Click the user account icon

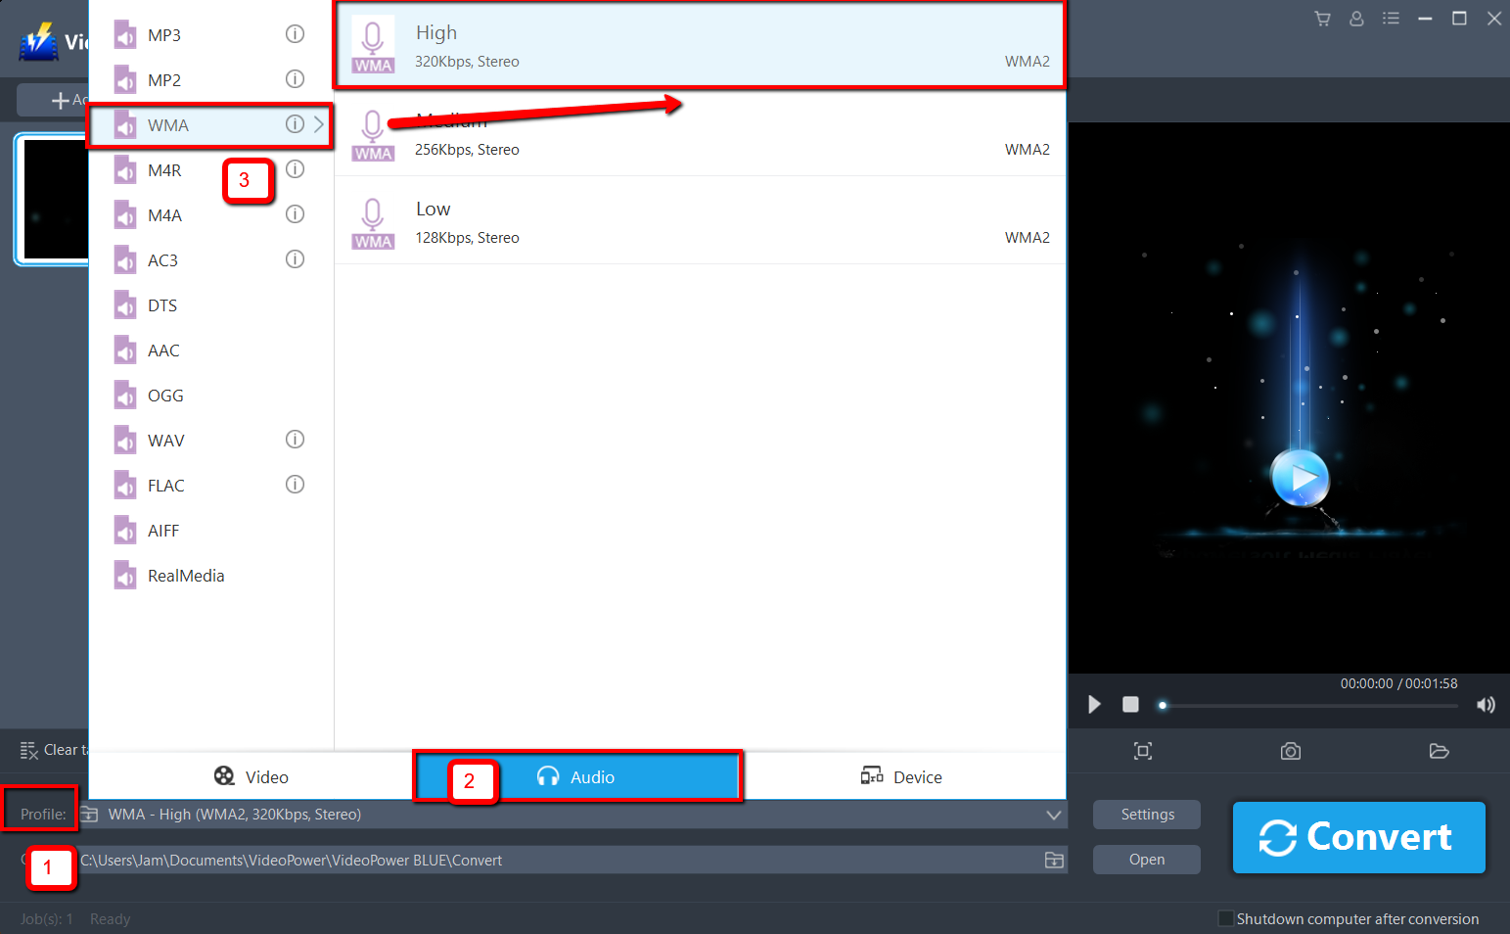(x=1356, y=18)
